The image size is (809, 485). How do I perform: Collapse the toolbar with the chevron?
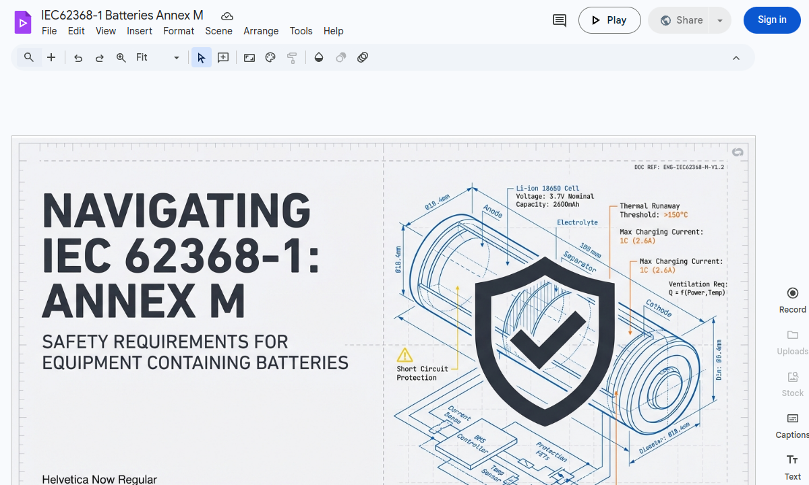736,57
